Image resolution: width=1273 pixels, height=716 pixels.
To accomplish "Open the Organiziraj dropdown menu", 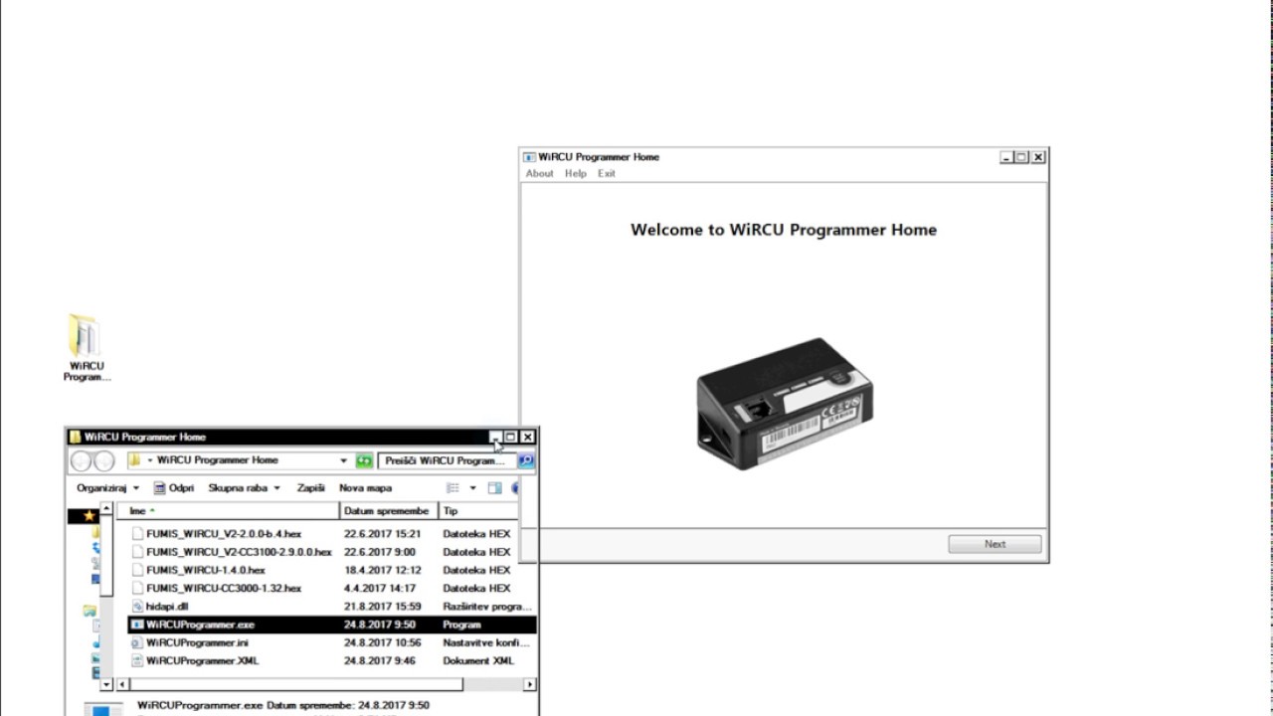I will 107,488.
